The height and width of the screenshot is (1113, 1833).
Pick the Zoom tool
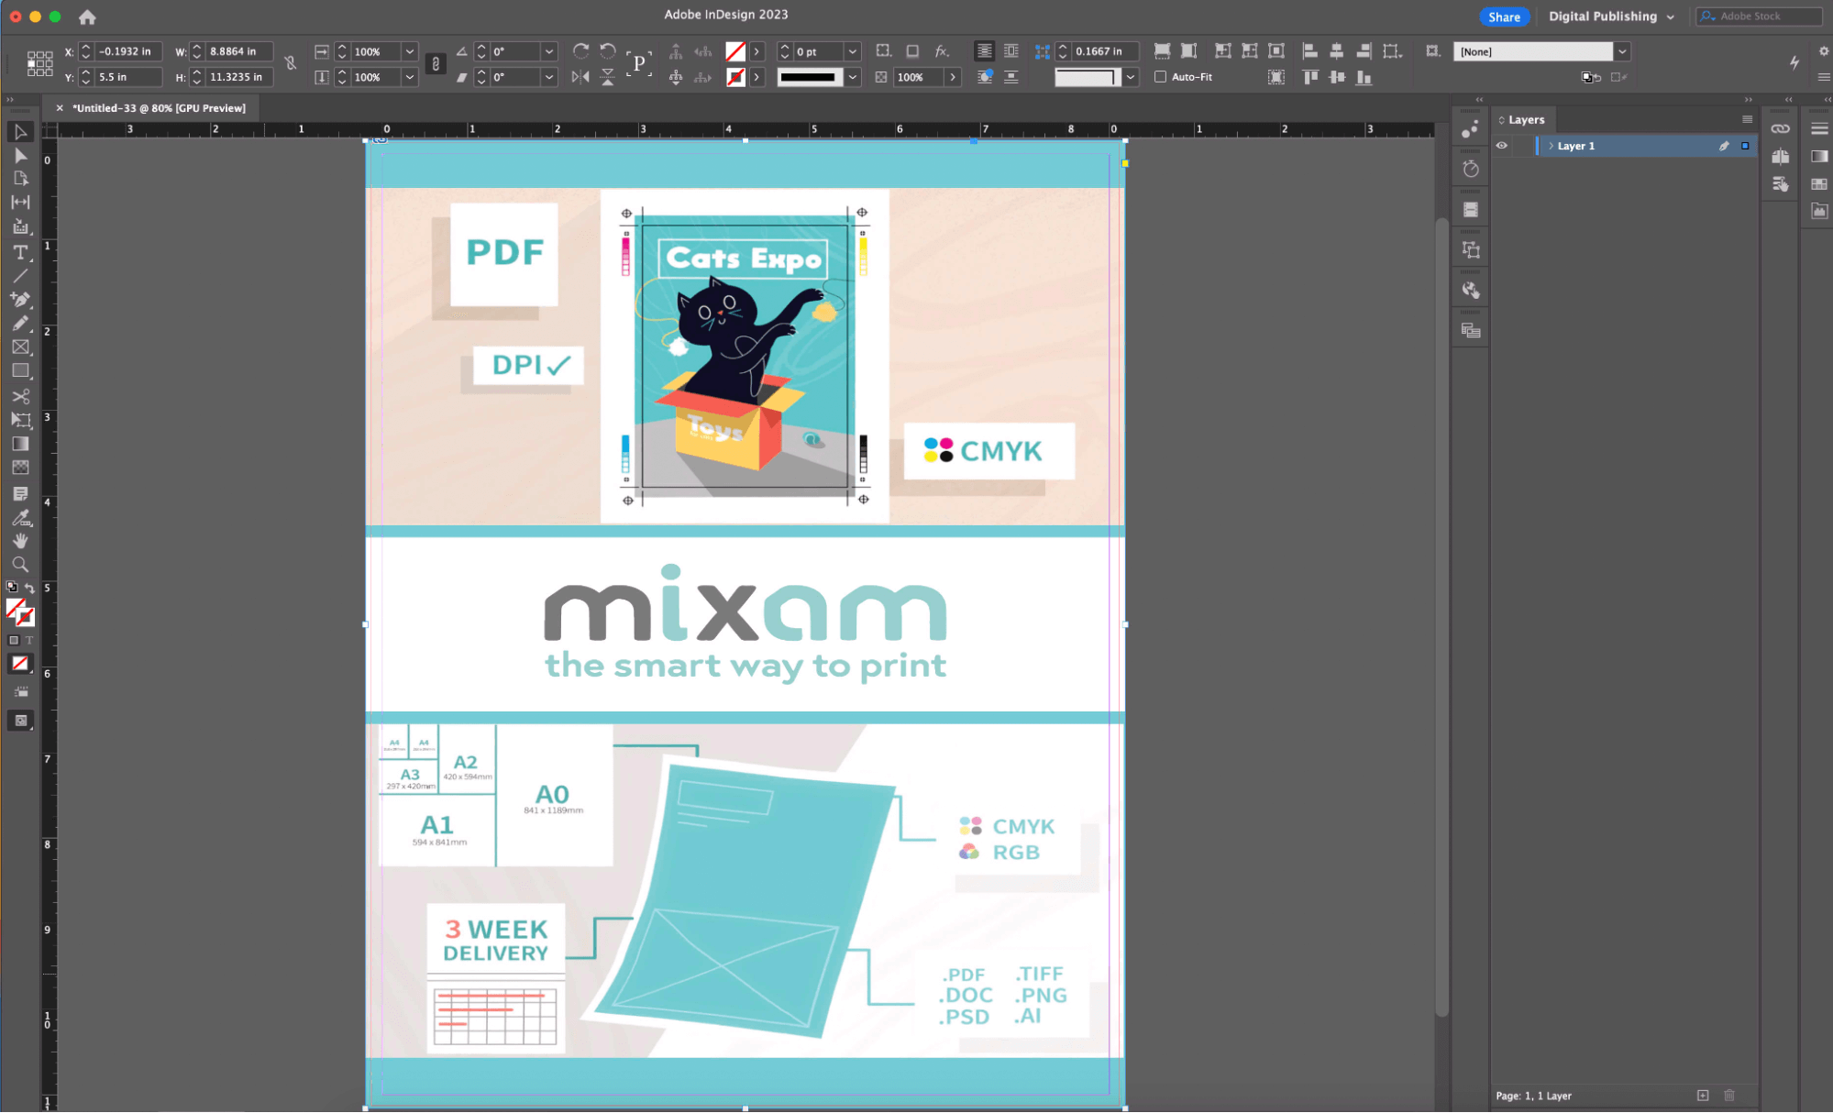pos(20,565)
